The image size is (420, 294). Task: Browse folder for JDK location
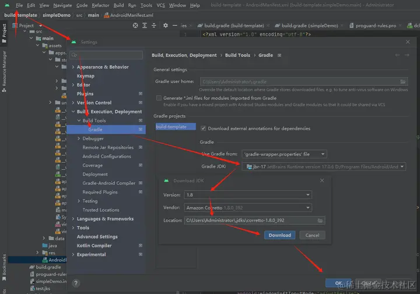[x=320, y=220]
